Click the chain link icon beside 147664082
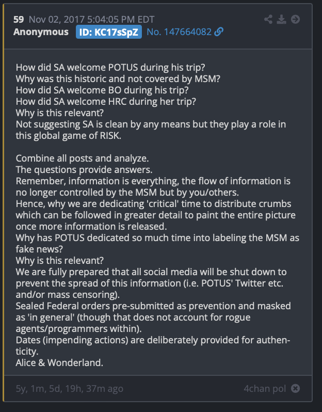The height and width of the screenshot is (412, 322). pos(219,32)
